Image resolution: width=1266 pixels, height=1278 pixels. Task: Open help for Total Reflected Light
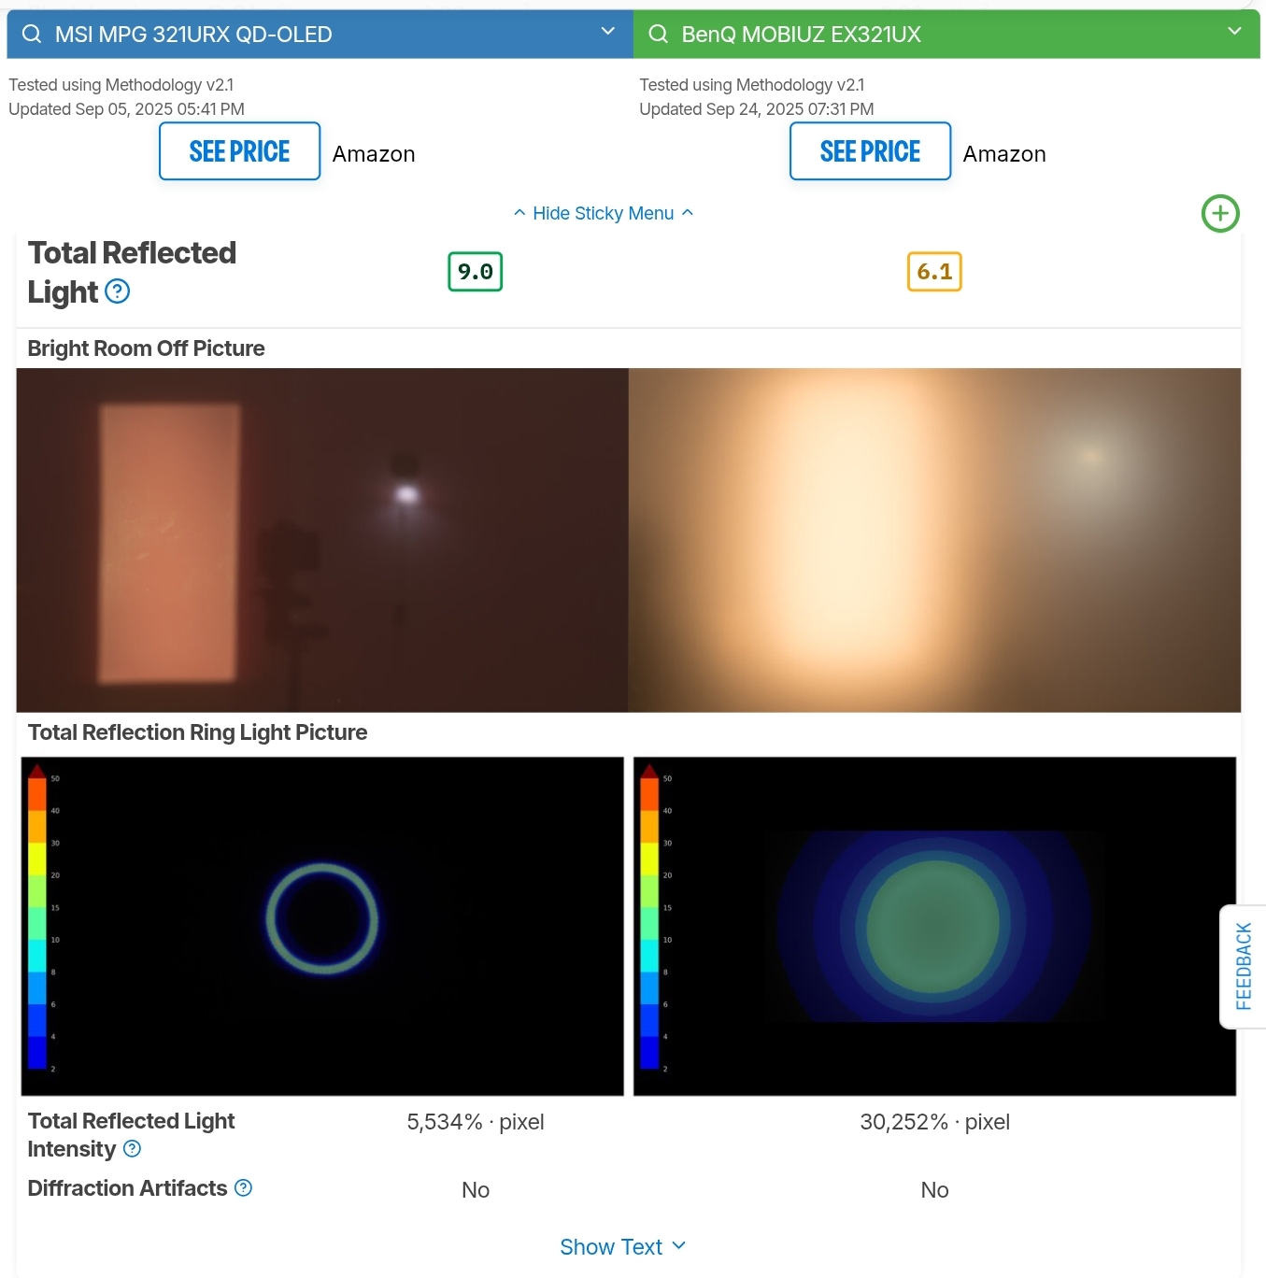click(x=118, y=292)
